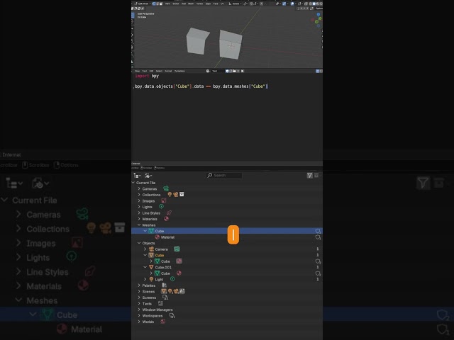The width and height of the screenshot is (454, 340).
Task: Click the red sphere icon beside Material
Action: pyautogui.click(x=157, y=237)
